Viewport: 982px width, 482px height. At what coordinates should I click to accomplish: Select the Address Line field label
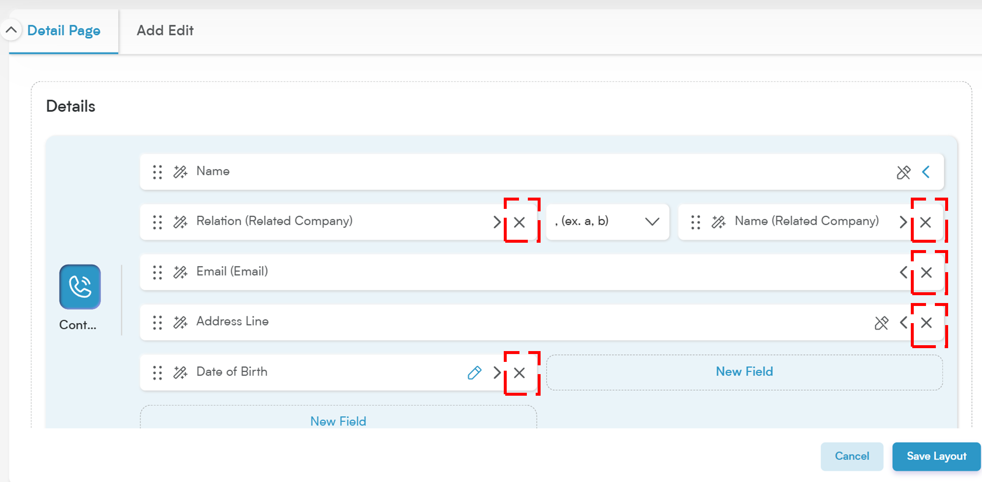233,322
